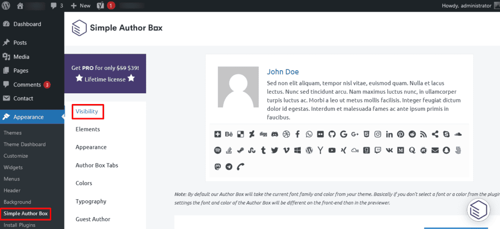Go to the Typography settings tab

pyautogui.click(x=91, y=201)
